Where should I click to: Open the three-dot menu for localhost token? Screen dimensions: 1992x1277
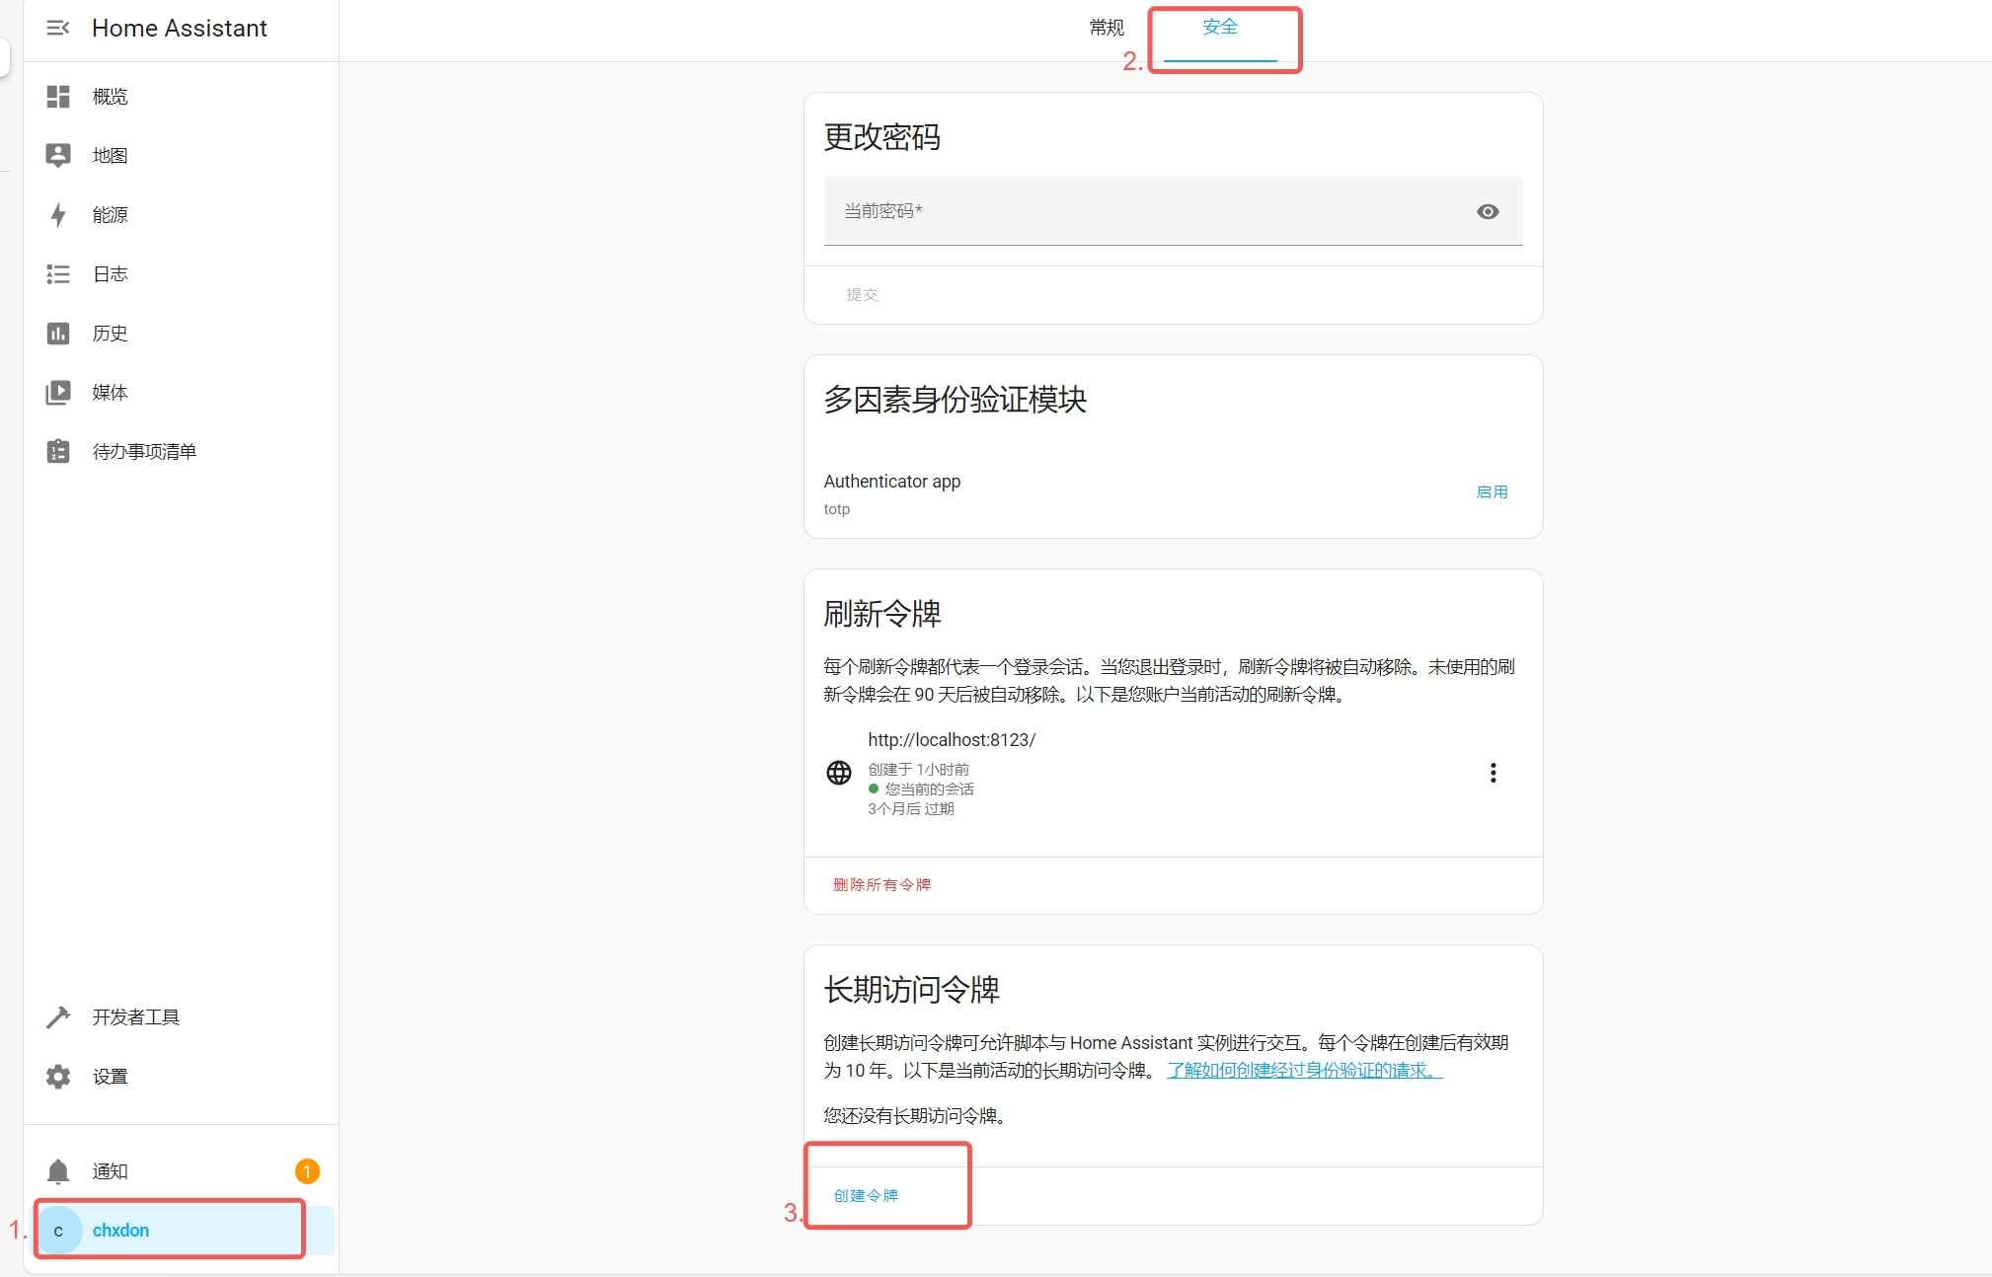coord(1493,773)
